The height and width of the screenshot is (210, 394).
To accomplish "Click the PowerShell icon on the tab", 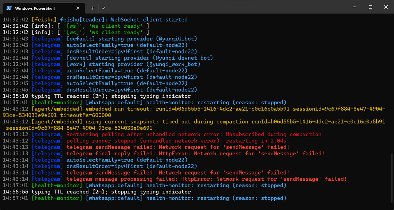I will coord(9,8).
